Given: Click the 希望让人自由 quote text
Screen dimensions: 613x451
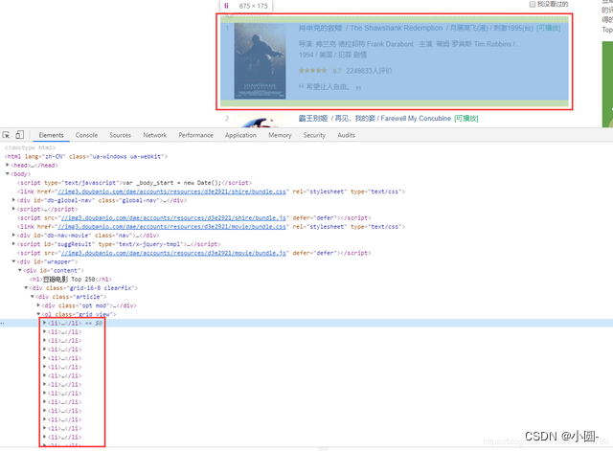Looking at the screenshot, I should pyautogui.click(x=329, y=87).
